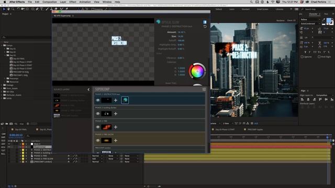Switch to the Character panel tab

[313, 14]
